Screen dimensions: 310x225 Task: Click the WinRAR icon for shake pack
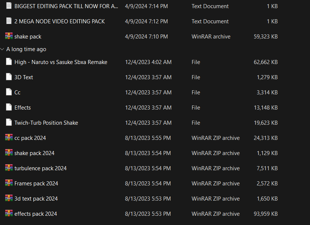[x=9, y=36]
